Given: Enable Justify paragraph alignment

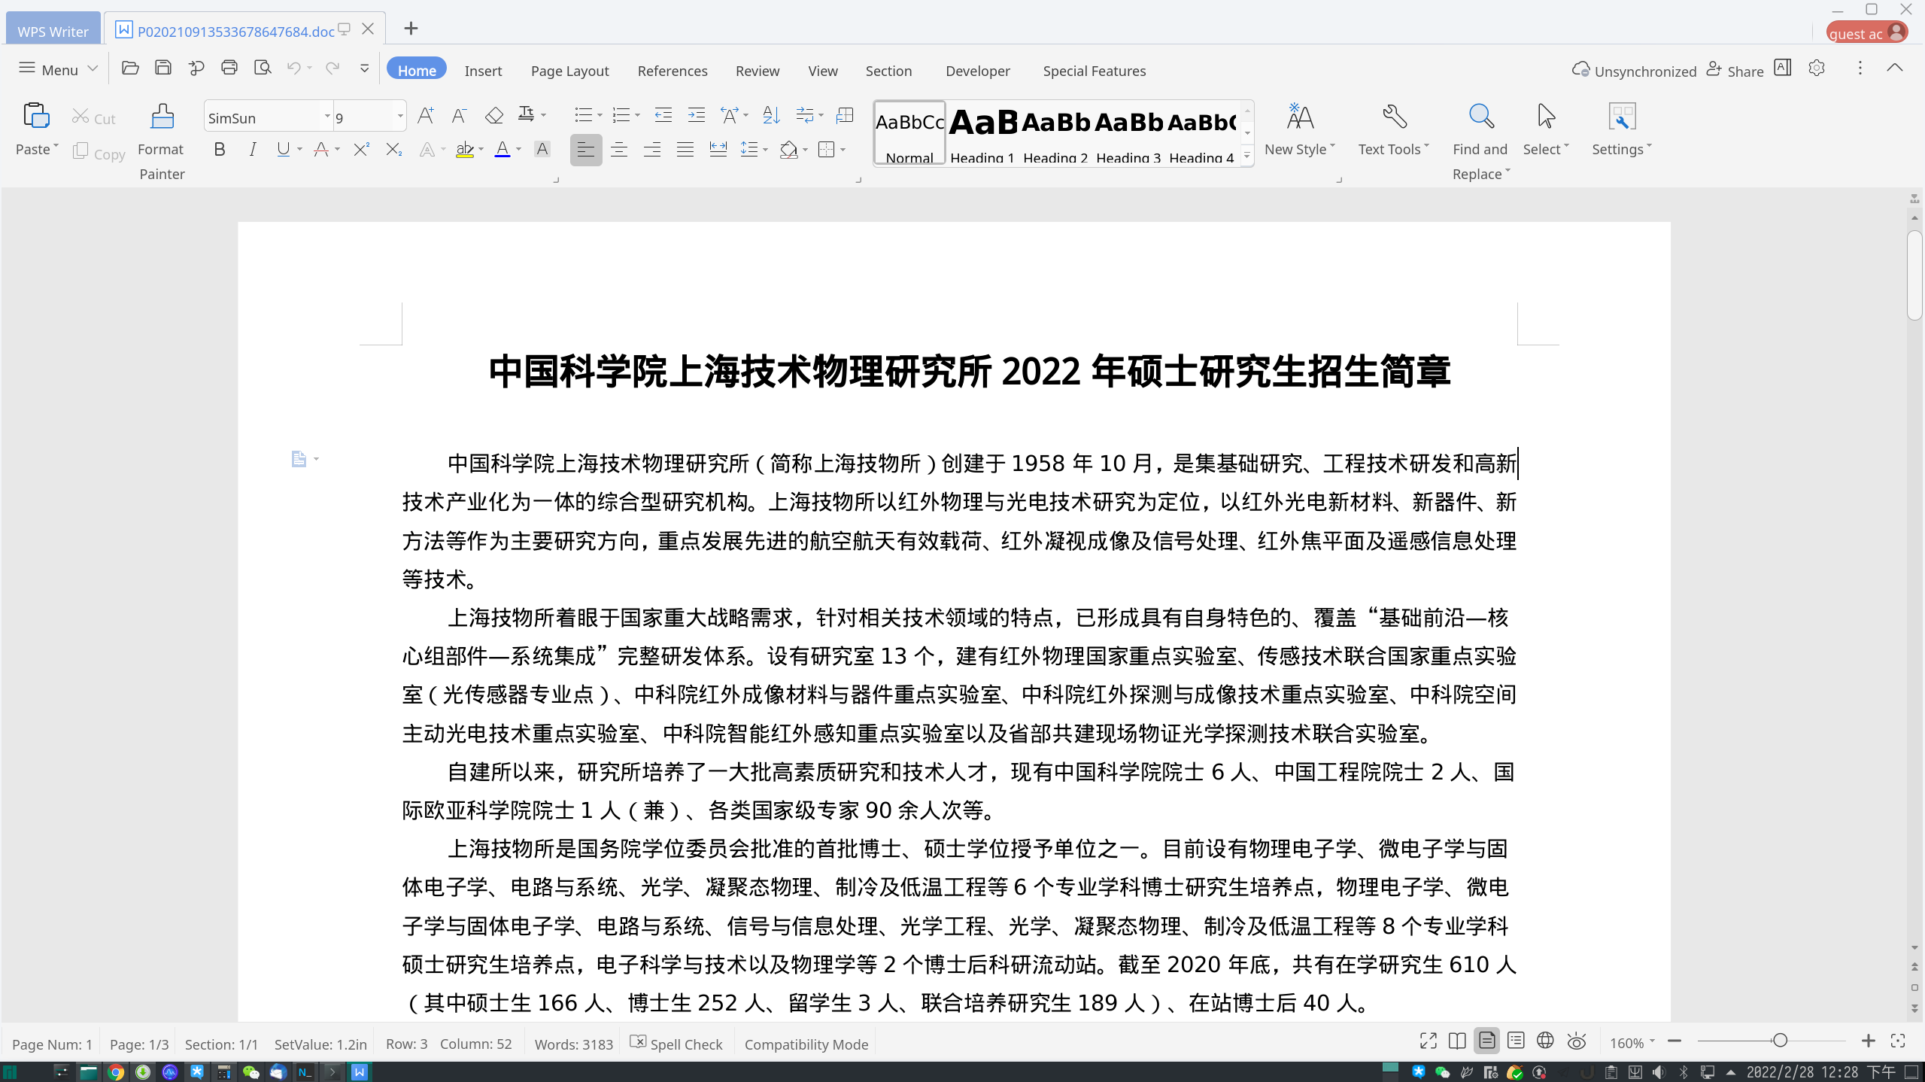Looking at the screenshot, I should click(x=685, y=149).
